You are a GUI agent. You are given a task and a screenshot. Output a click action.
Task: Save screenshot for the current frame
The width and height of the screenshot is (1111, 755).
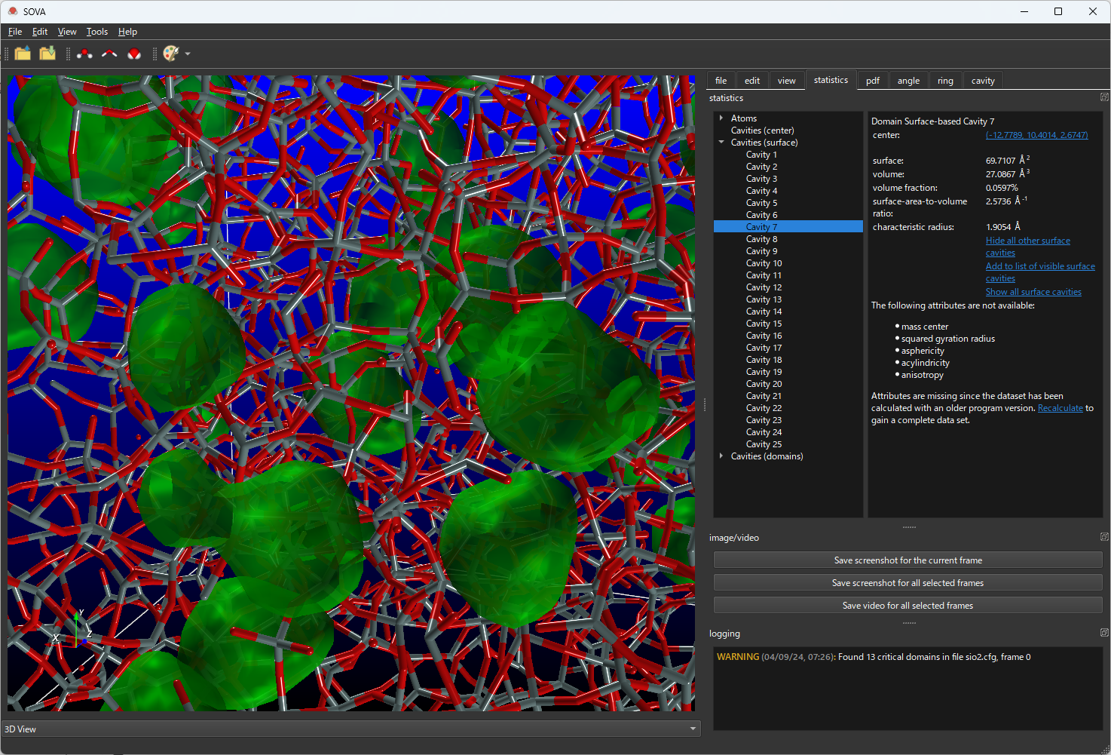coord(907,560)
